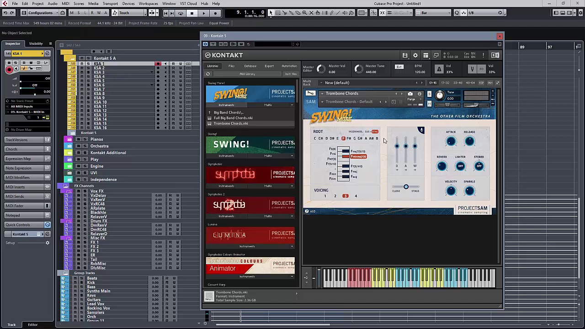Toggle Kontakt workspace layout panel icon

425,55
